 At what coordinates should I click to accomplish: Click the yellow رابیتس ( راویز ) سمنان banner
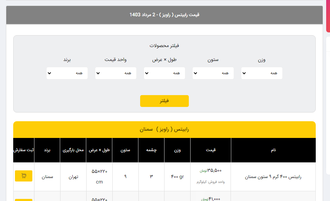[x=164, y=130]
